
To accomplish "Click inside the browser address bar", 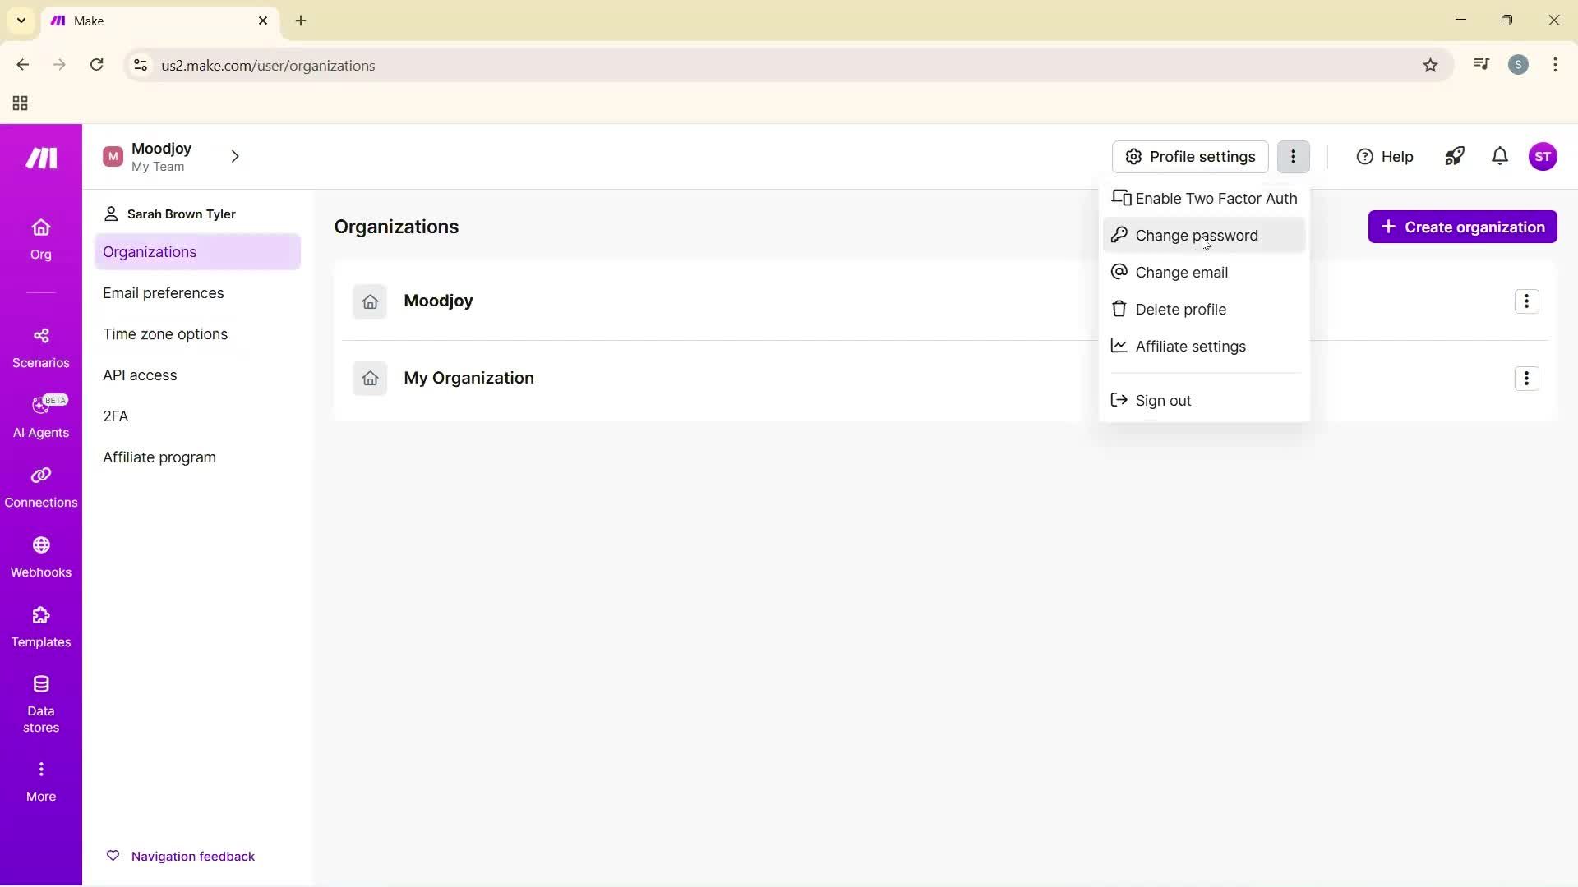I will [493, 65].
